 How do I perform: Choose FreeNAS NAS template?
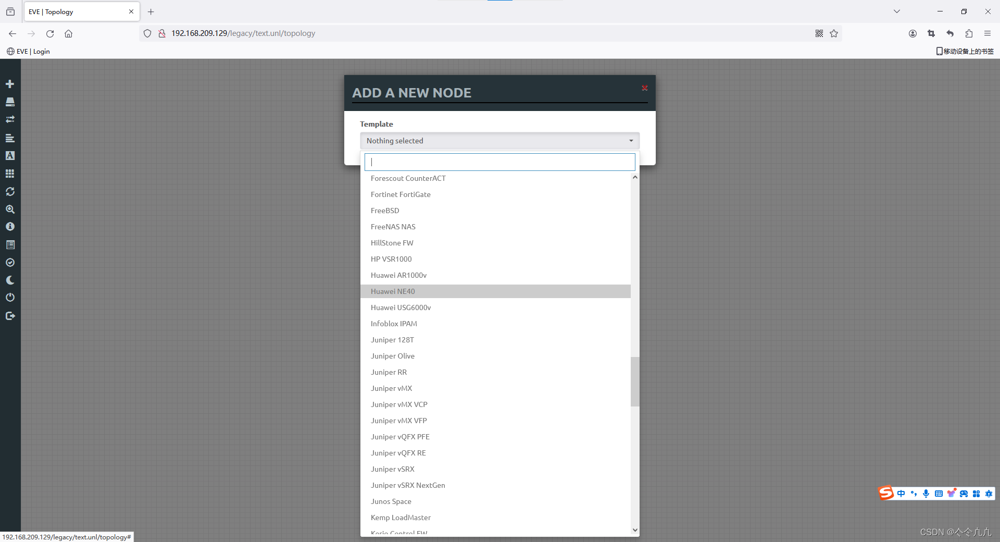click(x=495, y=227)
